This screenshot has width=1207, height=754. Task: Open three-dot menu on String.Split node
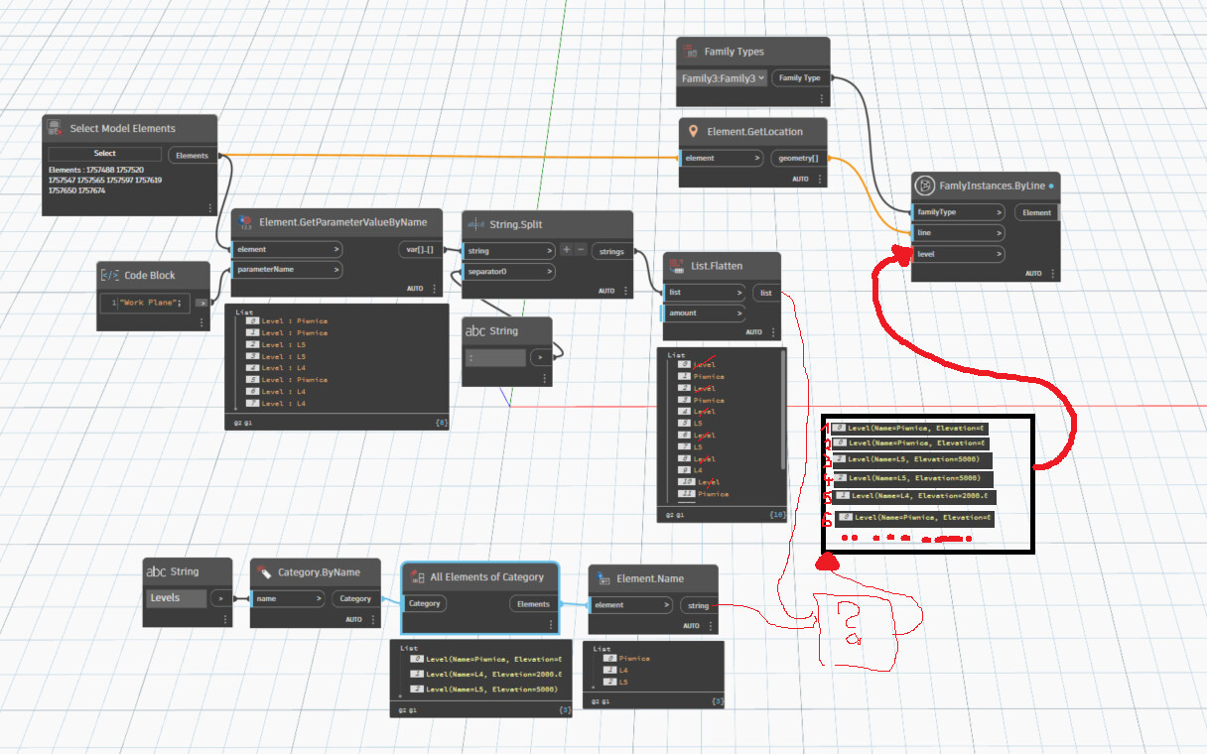626,291
